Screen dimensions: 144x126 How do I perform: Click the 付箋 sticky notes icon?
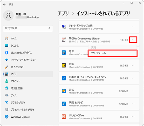(x=64, y=65)
